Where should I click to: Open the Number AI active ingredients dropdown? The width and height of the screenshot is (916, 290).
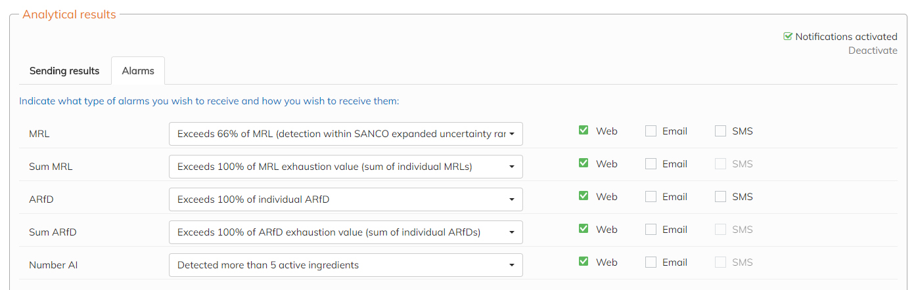(x=346, y=265)
